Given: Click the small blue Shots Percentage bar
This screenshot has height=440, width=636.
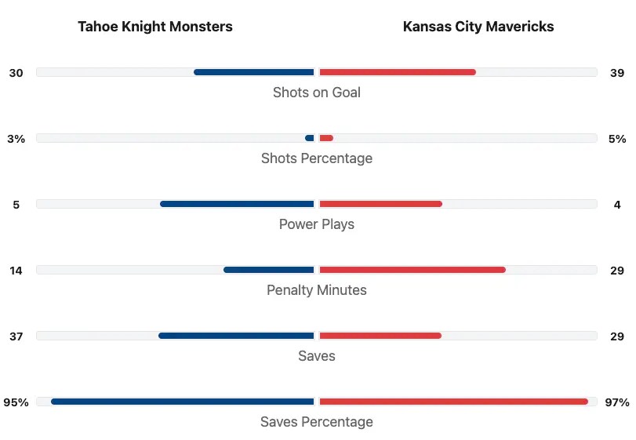Looking at the screenshot, I should [x=310, y=138].
